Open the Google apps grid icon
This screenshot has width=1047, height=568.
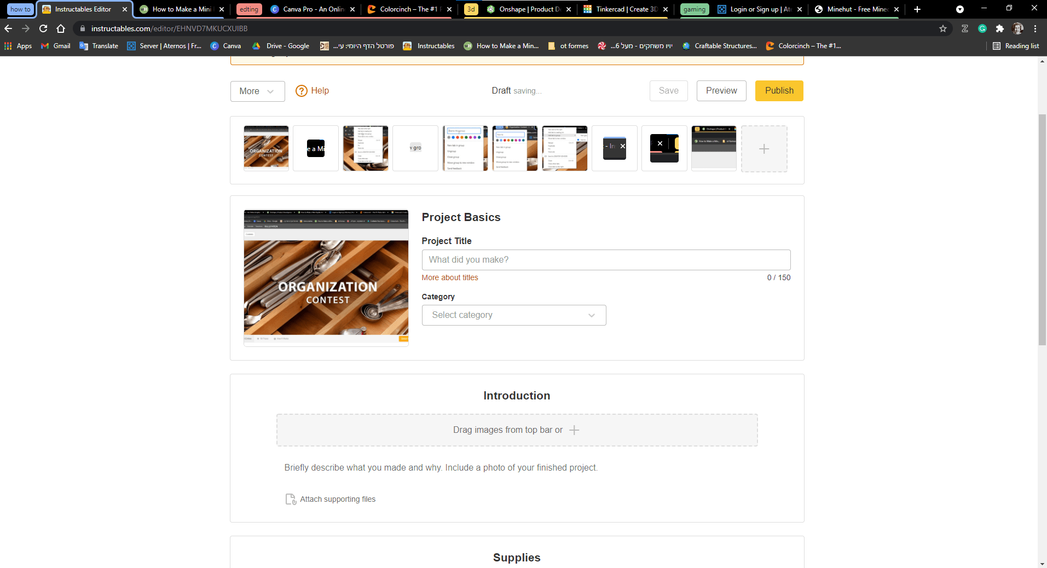8,46
